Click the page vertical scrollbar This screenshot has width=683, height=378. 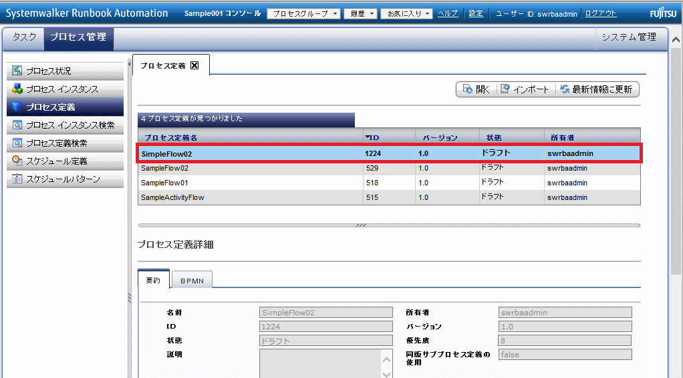pyautogui.click(x=676, y=161)
